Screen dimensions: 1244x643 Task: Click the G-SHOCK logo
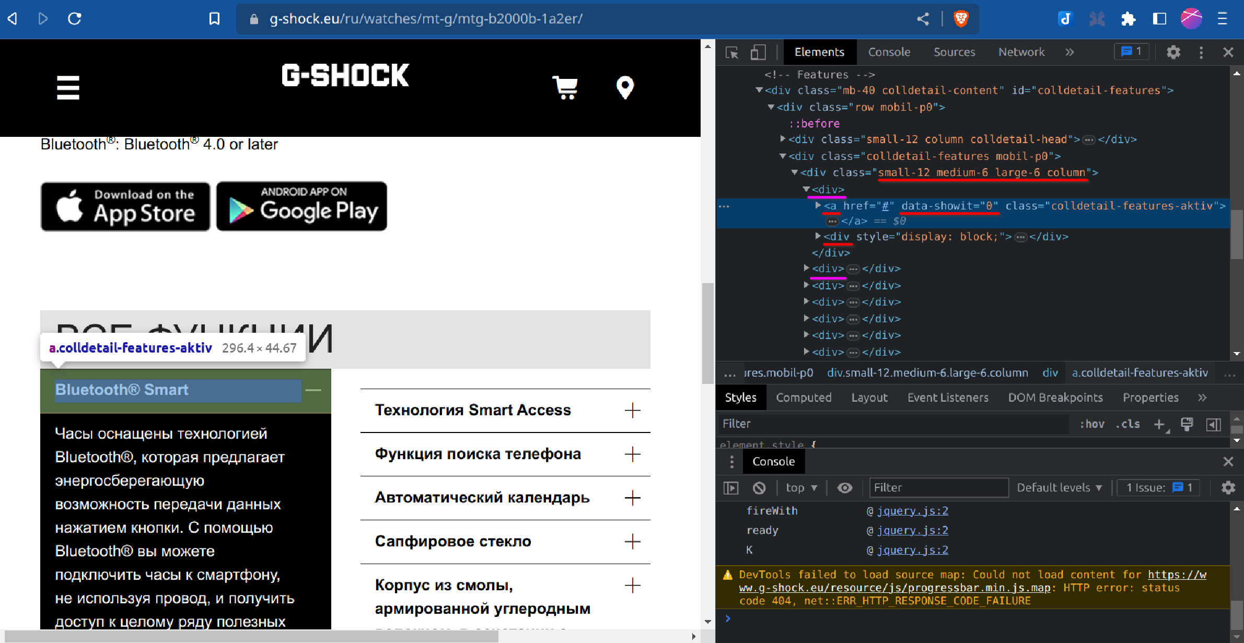[345, 75]
